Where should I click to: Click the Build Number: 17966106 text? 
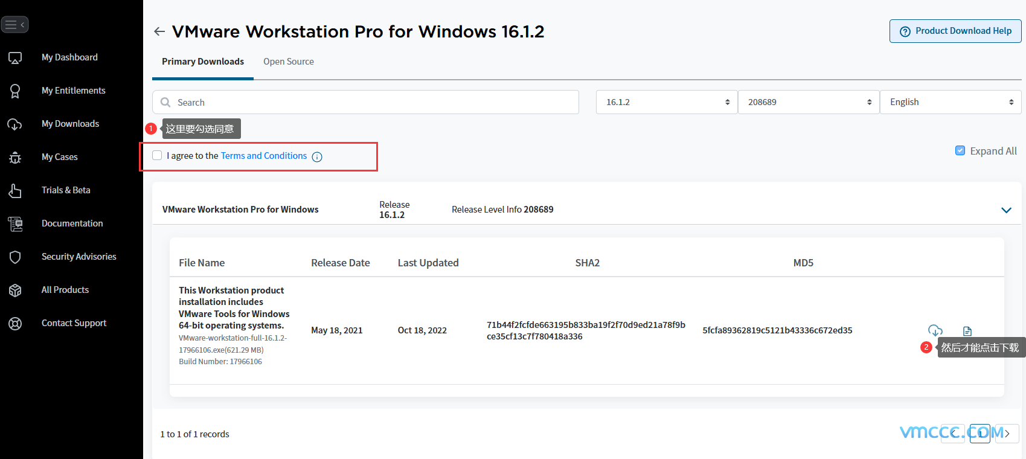pyautogui.click(x=220, y=362)
